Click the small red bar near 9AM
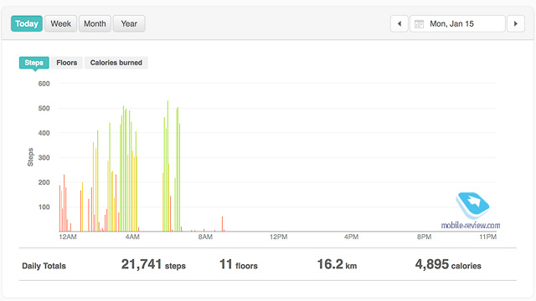 click(x=222, y=224)
